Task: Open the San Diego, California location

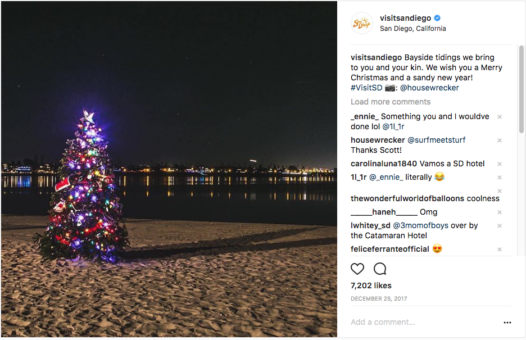Action: (412, 29)
